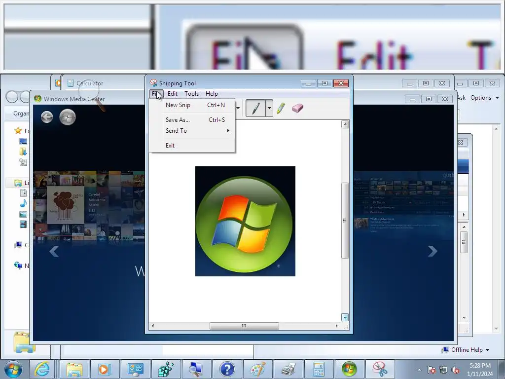The image size is (505, 379).
Task: Select the Videos library icon in Explorer pane
Action: pyautogui.click(x=23, y=225)
